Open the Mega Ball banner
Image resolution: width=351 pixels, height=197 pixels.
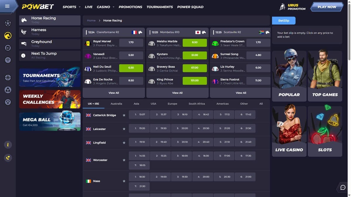50,121
